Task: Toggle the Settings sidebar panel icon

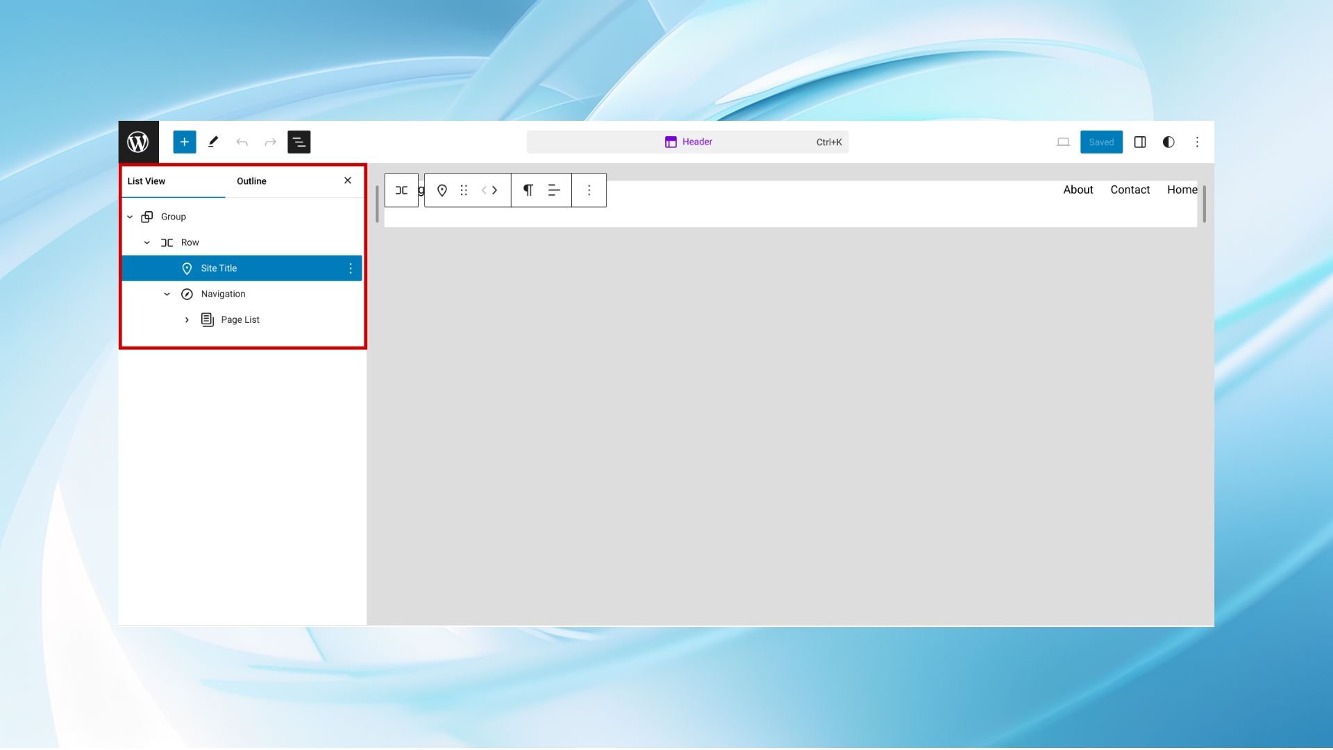Action: click(x=1139, y=142)
